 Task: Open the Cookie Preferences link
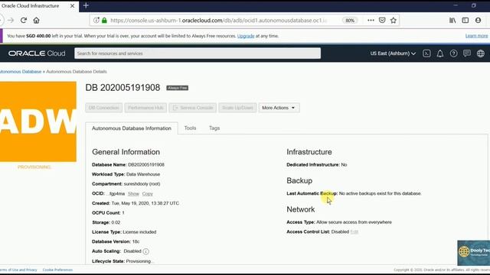click(x=58, y=270)
